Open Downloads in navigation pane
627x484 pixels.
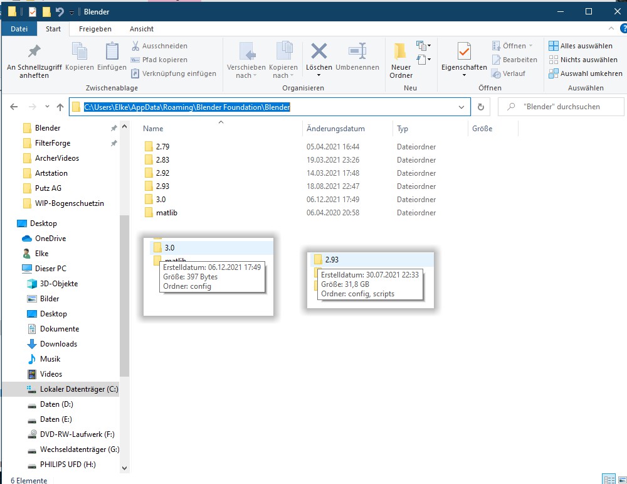point(58,344)
